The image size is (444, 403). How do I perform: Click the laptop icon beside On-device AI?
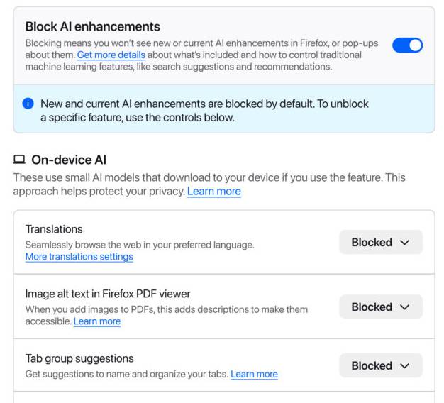(x=19, y=160)
